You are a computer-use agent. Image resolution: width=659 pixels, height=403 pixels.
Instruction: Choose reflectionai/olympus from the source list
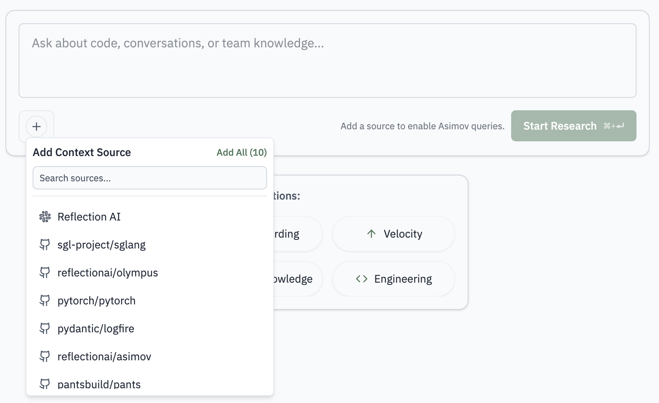[108, 273]
